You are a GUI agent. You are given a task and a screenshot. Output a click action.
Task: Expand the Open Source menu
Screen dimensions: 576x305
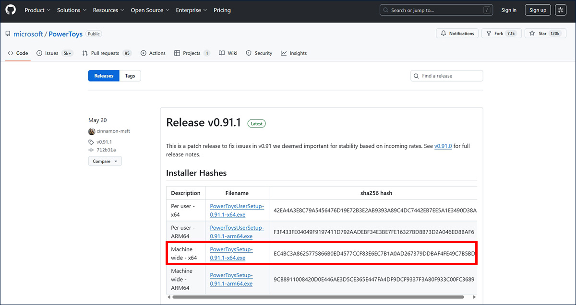150,10
